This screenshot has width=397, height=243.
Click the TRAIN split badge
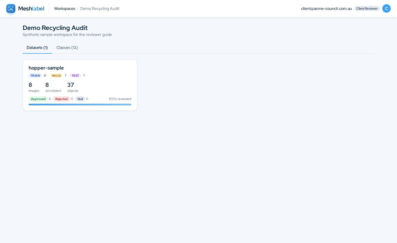pyautogui.click(x=35, y=75)
